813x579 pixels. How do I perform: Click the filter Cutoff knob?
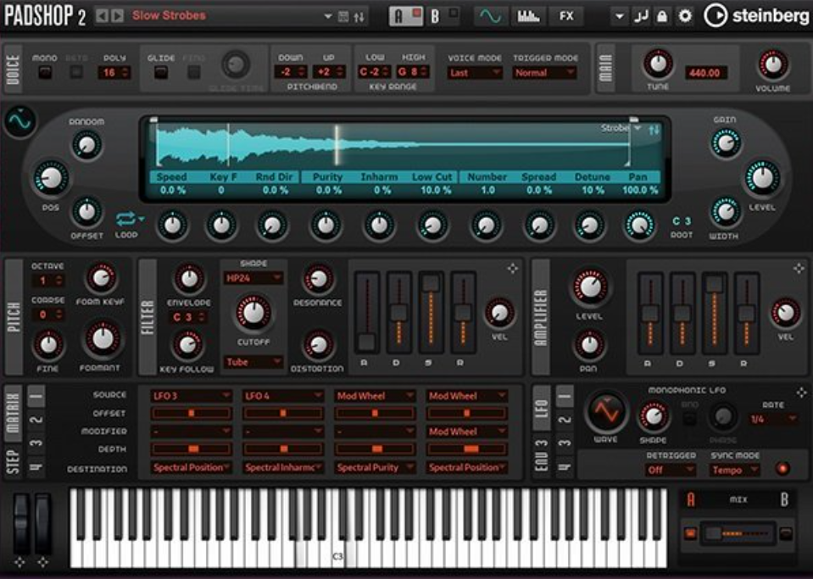click(253, 313)
